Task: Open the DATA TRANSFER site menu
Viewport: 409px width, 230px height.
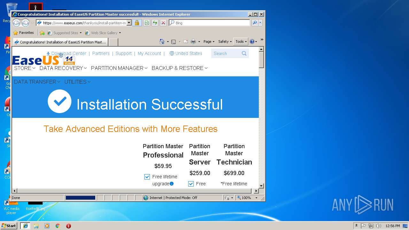Action: [x=37, y=82]
